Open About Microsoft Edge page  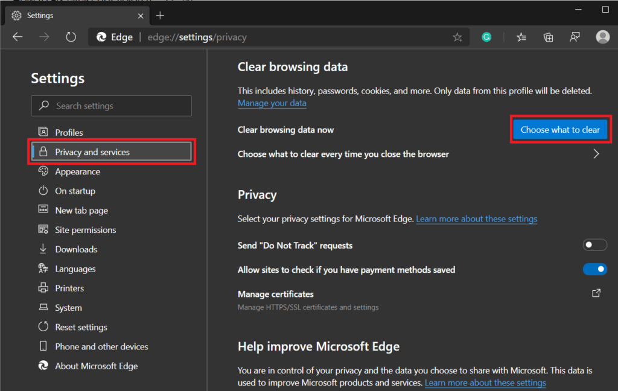pyautogui.click(x=96, y=366)
